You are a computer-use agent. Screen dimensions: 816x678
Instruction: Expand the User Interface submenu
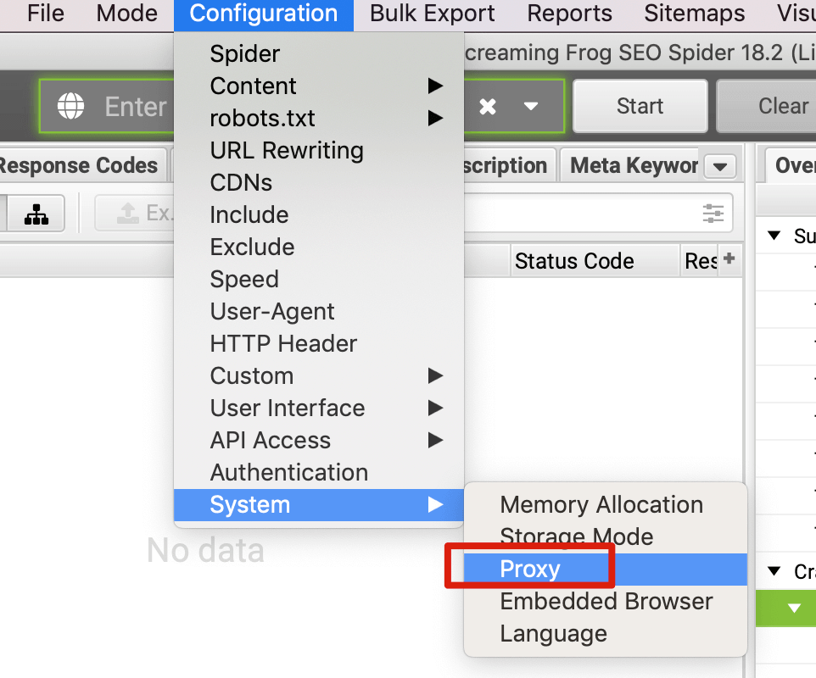[x=318, y=408]
